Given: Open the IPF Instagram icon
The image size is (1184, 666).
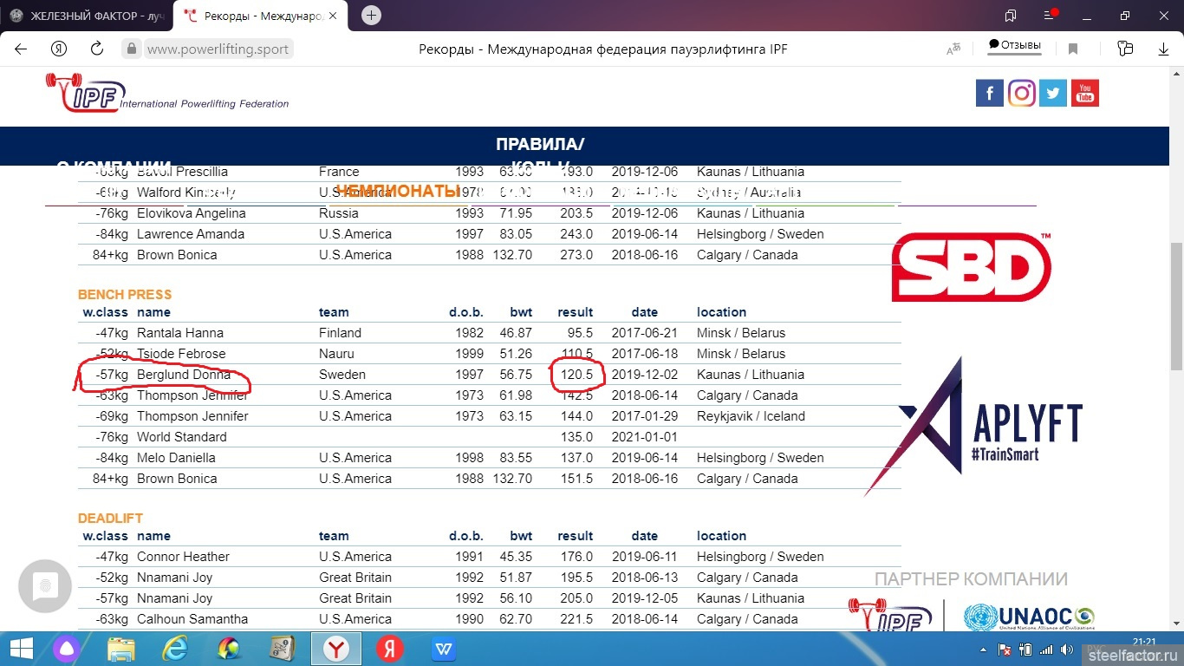Looking at the screenshot, I should 1022,93.
